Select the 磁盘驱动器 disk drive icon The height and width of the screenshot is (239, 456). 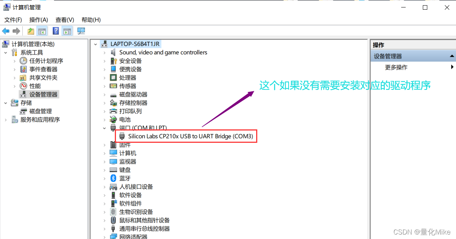point(113,94)
